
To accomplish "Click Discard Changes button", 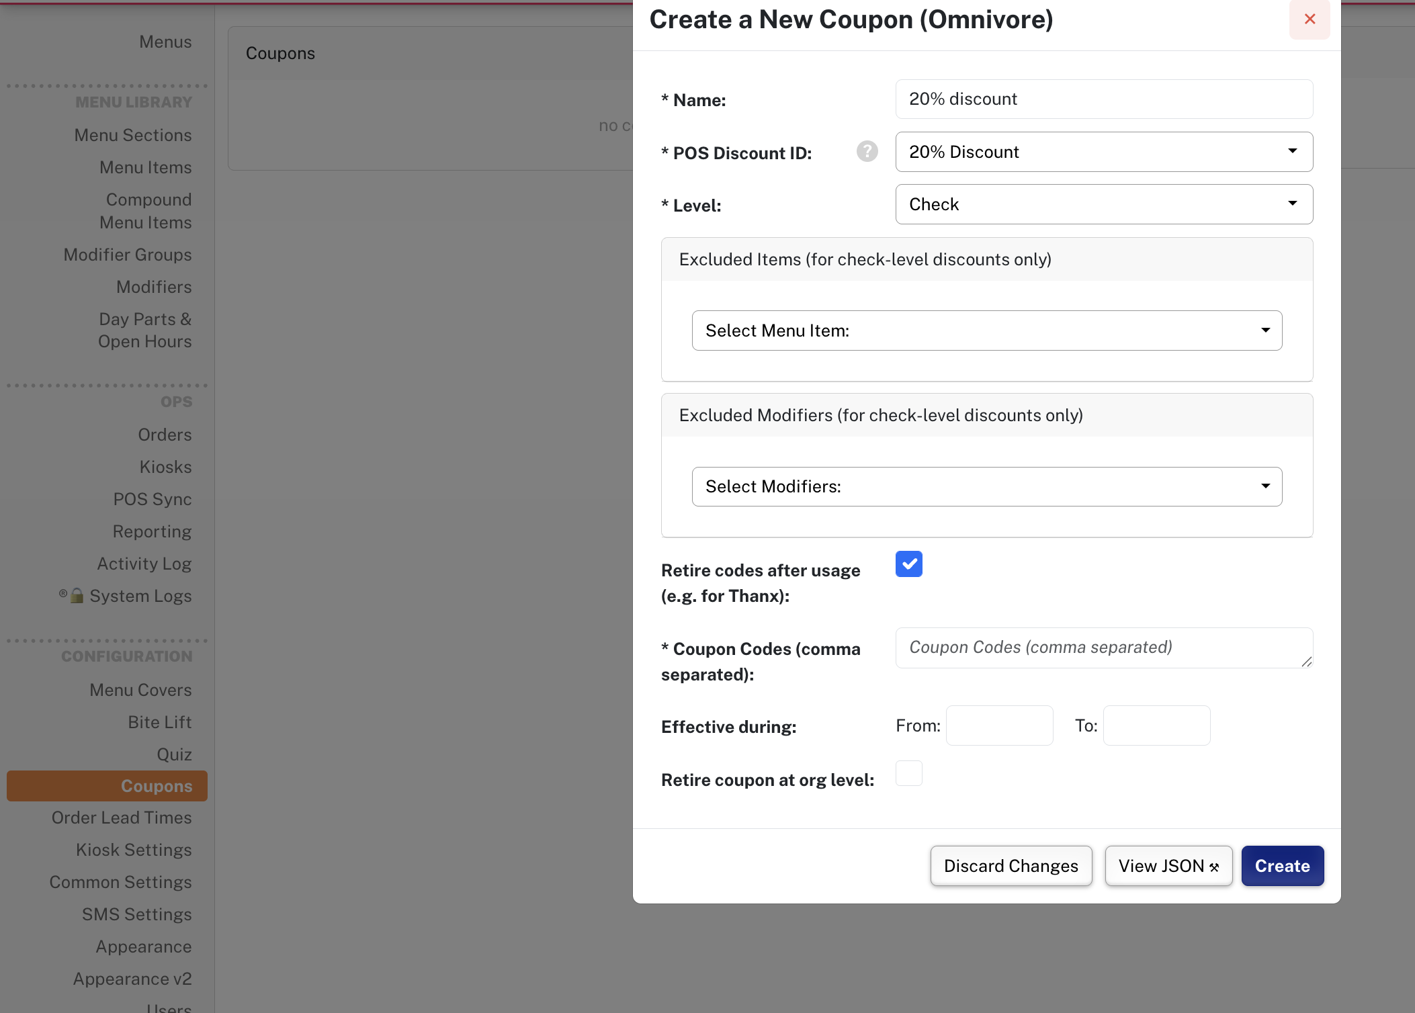I will click(x=1011, y=866).
